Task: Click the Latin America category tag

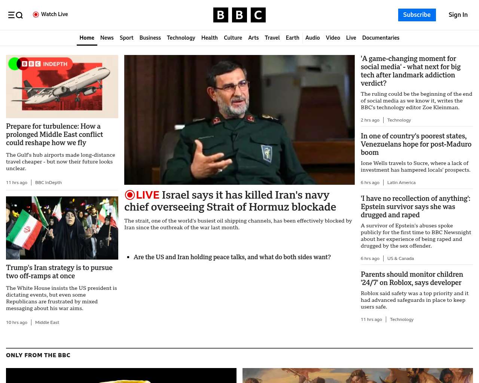Action: click(401, 183)
